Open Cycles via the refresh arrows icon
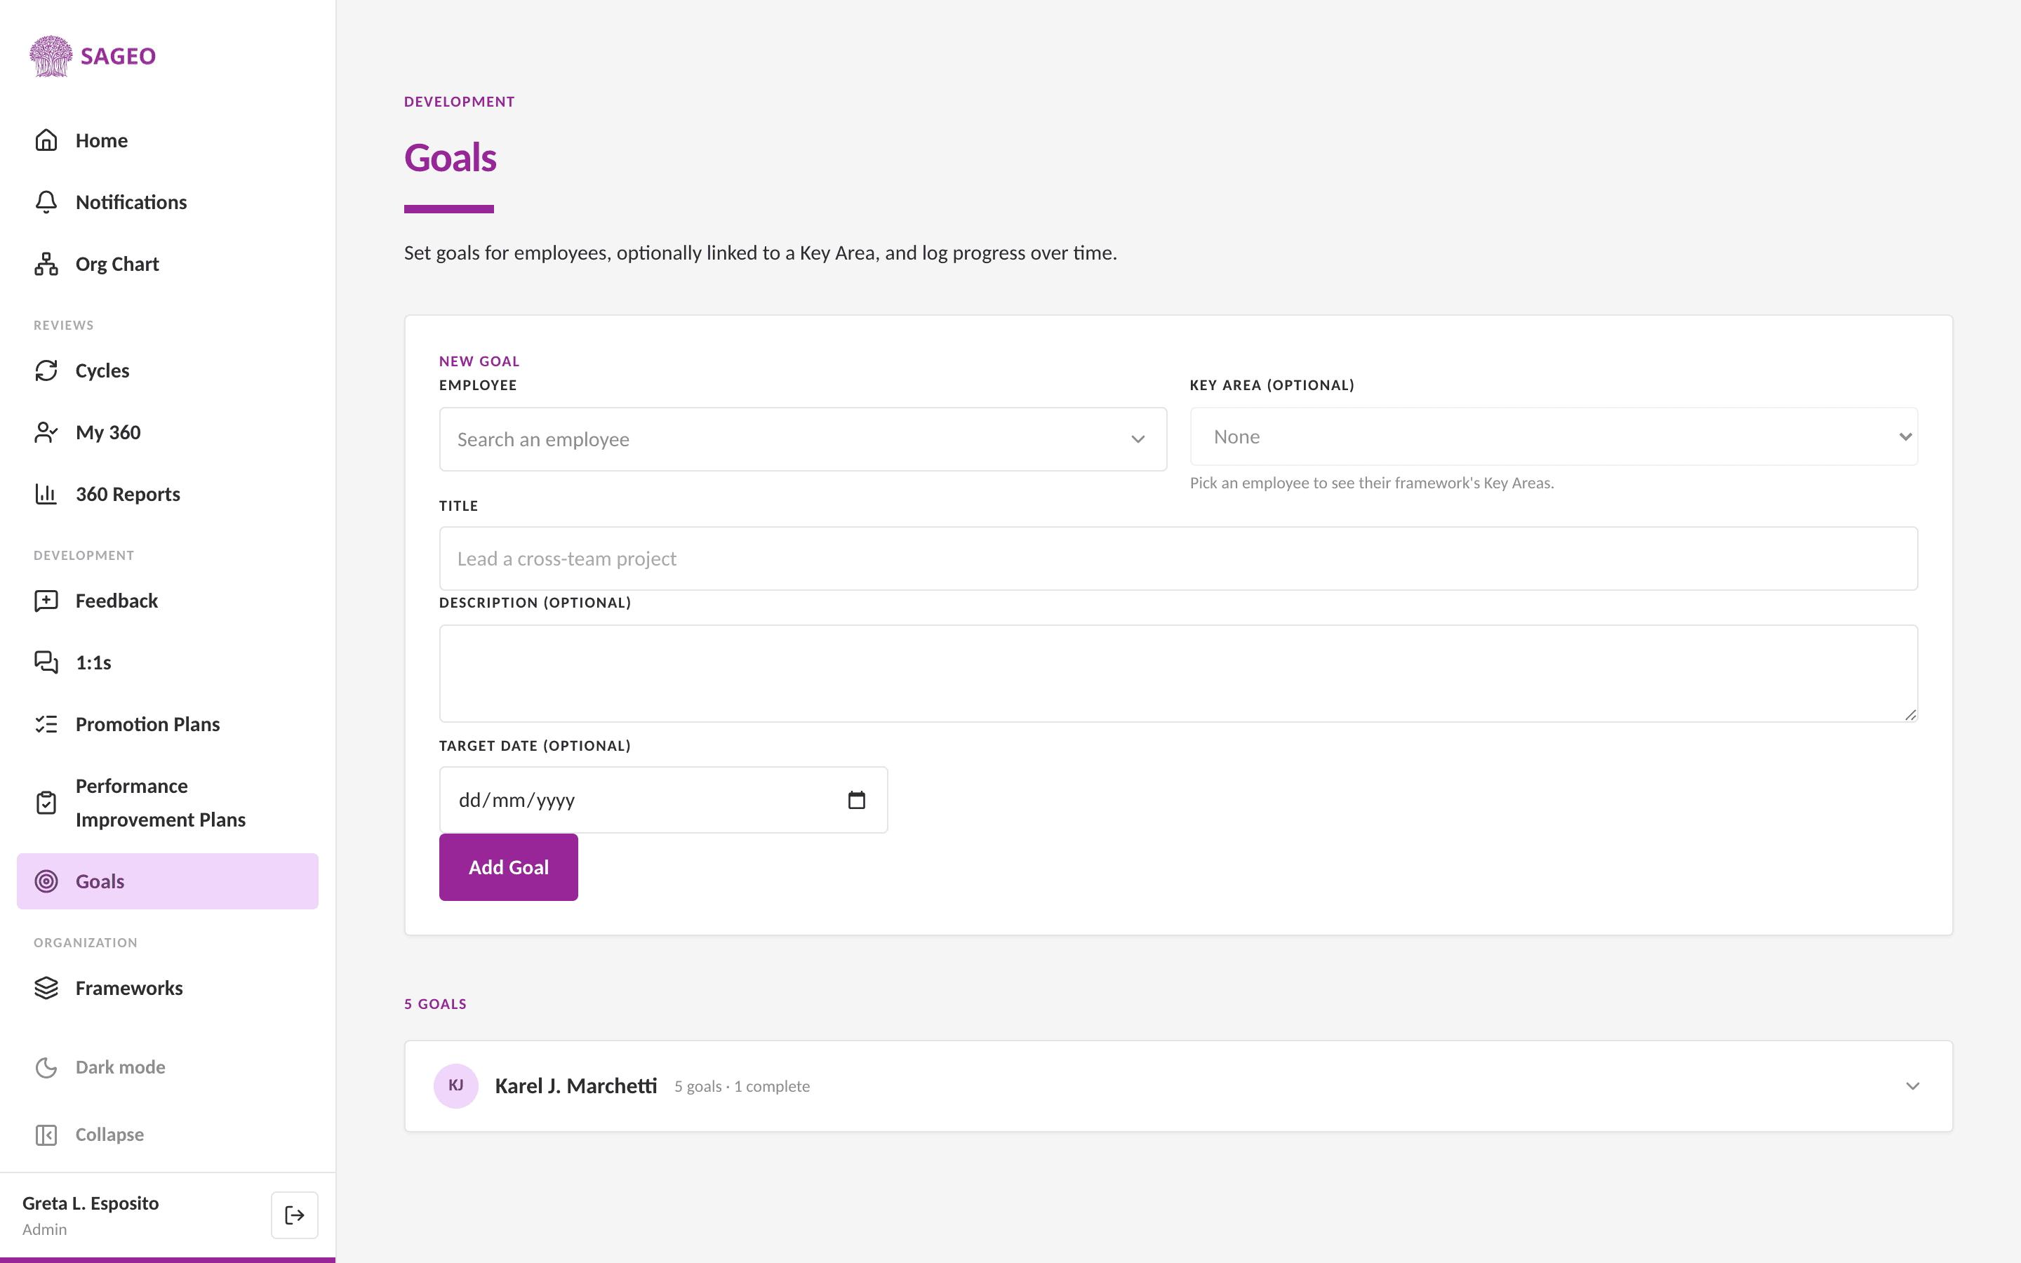The height and width of the screenshot is (1263, 2021). tap(46, 371)
